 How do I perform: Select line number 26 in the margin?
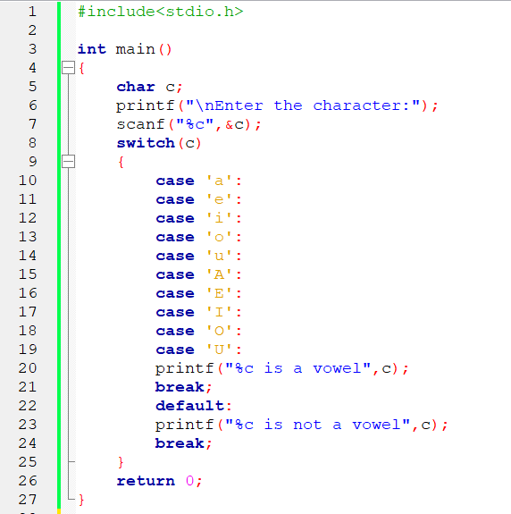pos(28,481)
